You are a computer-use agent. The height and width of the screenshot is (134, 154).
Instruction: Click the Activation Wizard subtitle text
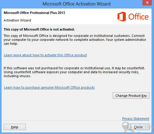[x=17, y=20]
